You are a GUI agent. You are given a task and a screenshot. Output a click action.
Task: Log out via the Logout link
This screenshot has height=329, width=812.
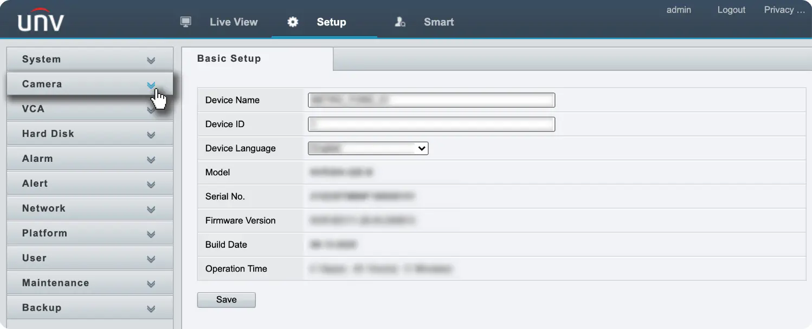coord(731,10)
